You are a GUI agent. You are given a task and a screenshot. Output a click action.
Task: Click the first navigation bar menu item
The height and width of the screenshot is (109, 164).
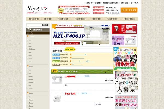34,19
